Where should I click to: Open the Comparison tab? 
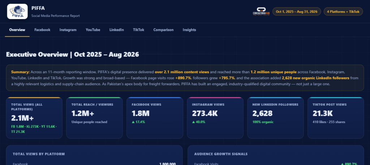click(163, 30)
